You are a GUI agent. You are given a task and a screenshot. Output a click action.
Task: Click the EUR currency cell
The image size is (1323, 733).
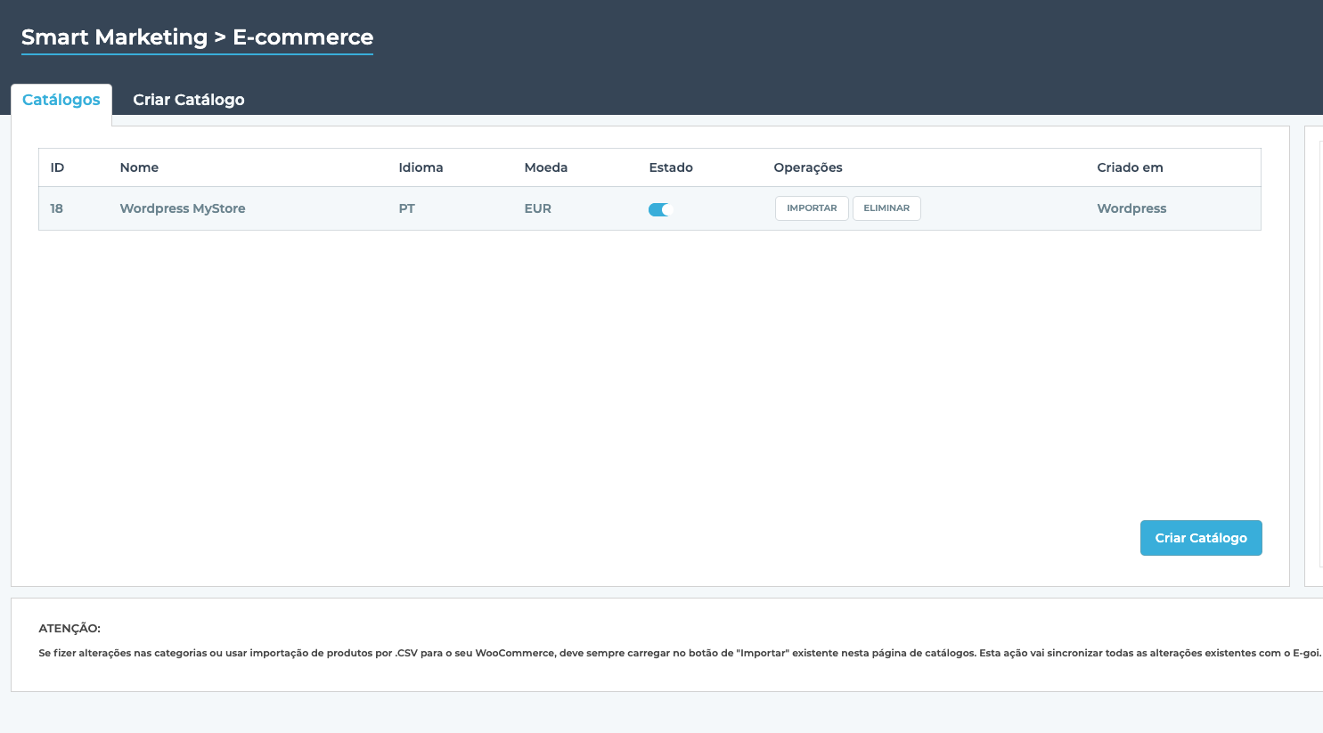[538, 208]
